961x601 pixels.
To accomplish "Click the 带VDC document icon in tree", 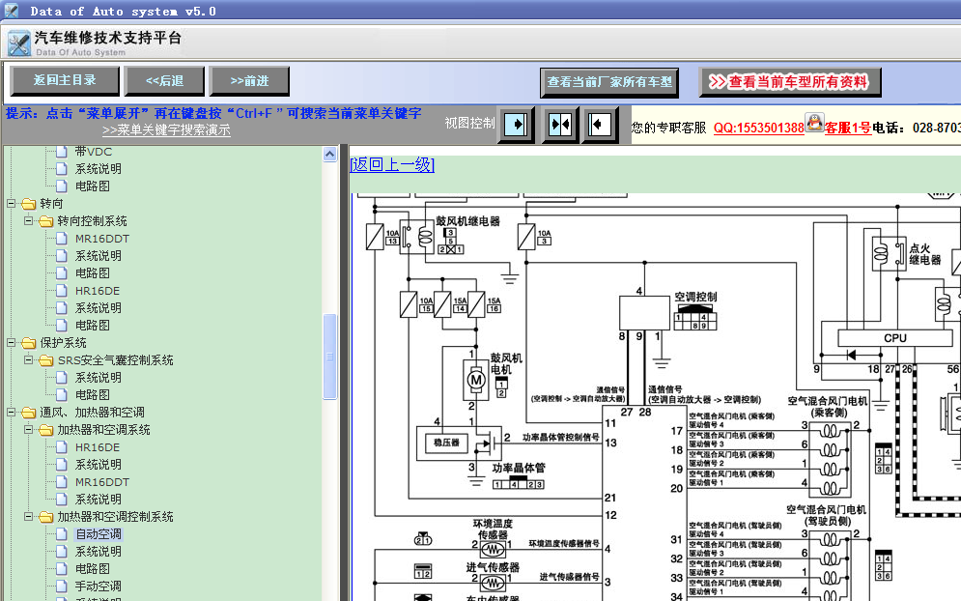I will tap(61, 152).
